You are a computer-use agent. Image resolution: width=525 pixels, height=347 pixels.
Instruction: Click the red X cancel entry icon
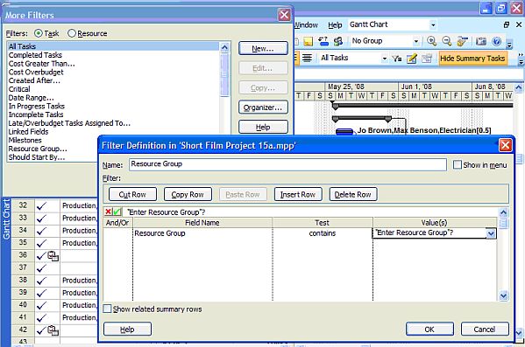[x=108, y=212]
